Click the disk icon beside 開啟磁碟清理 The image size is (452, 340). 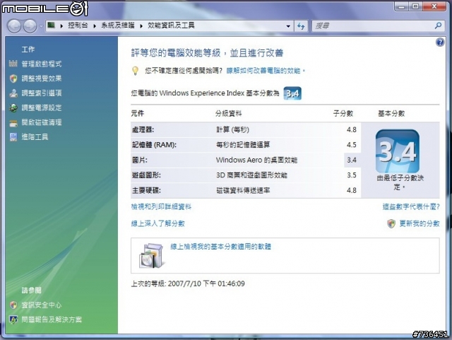[x=13, y=123]
